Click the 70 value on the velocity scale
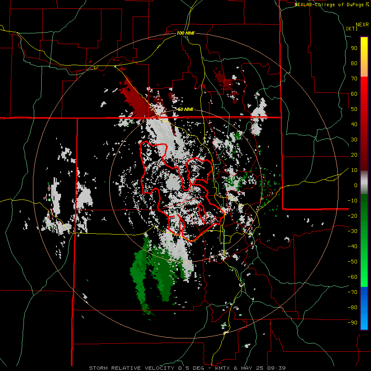371x371 pixels. (x=354, y=79)
